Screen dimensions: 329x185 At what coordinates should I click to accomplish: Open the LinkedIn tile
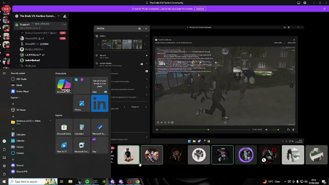tap(100, 103)
